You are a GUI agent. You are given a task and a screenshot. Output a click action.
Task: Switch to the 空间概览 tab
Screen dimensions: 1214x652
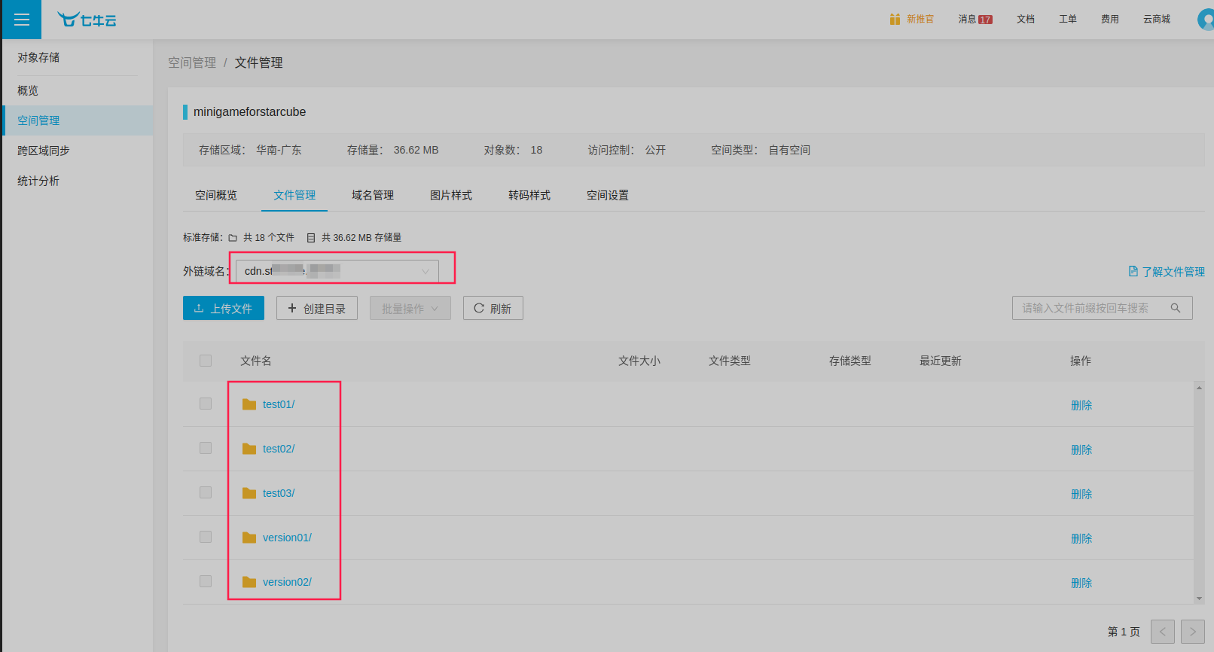[x=216, y=195]
